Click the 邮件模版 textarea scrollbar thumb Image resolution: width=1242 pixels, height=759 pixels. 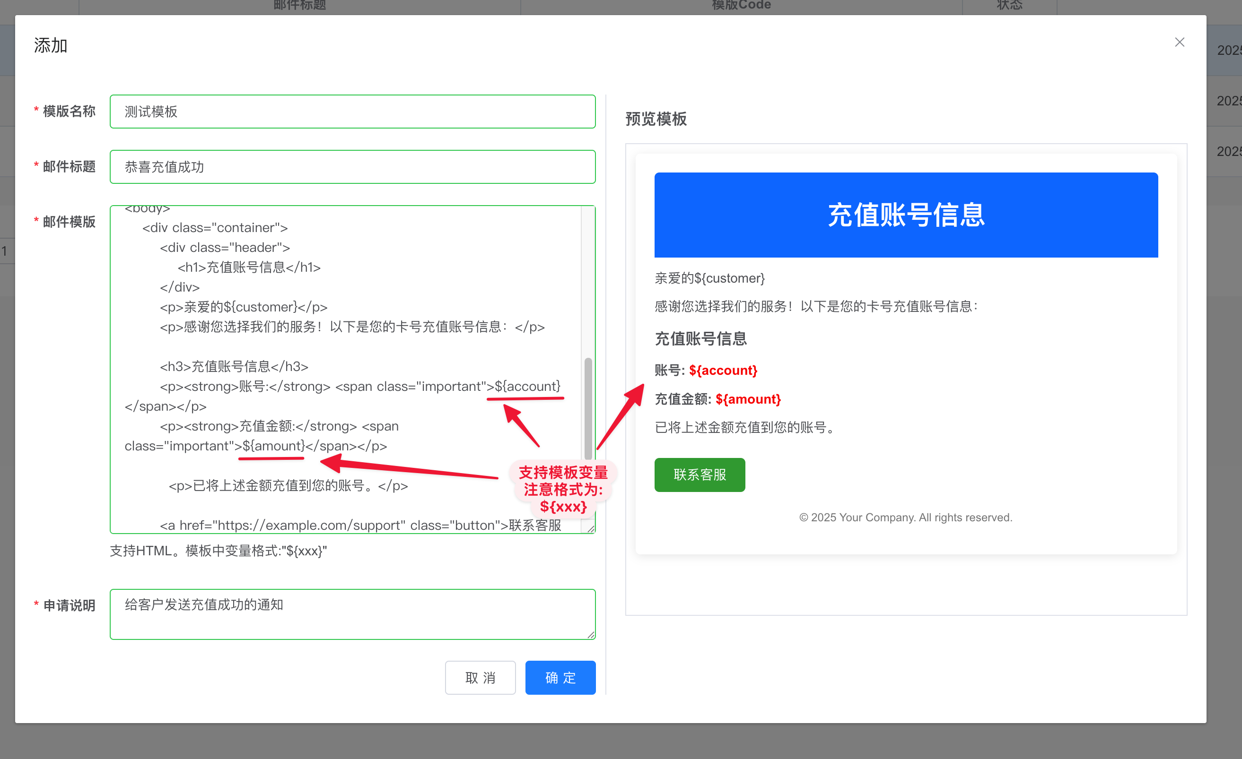click(x=588, y=408)
